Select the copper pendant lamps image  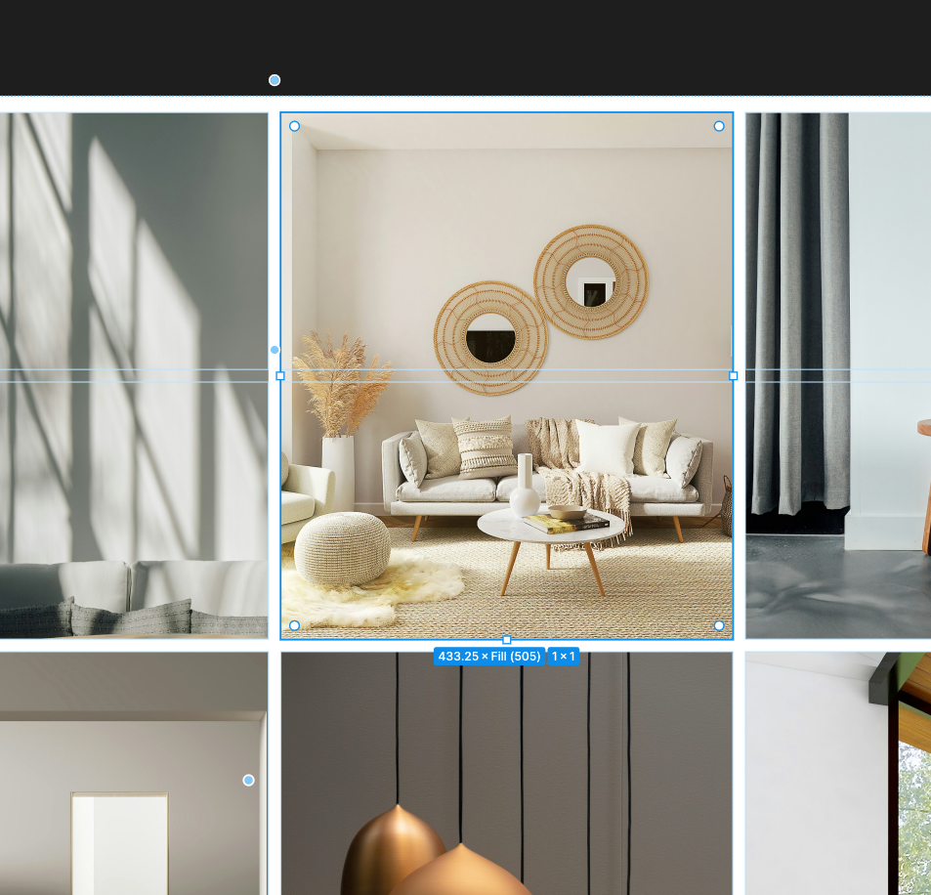pos(506,773)
